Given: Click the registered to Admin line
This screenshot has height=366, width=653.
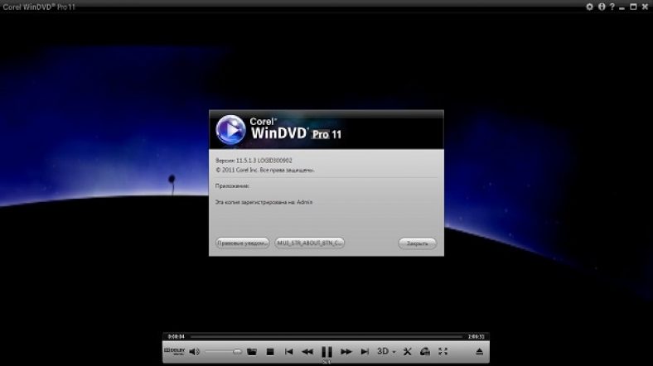Looking at the screenshot, I should pos(264,202).
